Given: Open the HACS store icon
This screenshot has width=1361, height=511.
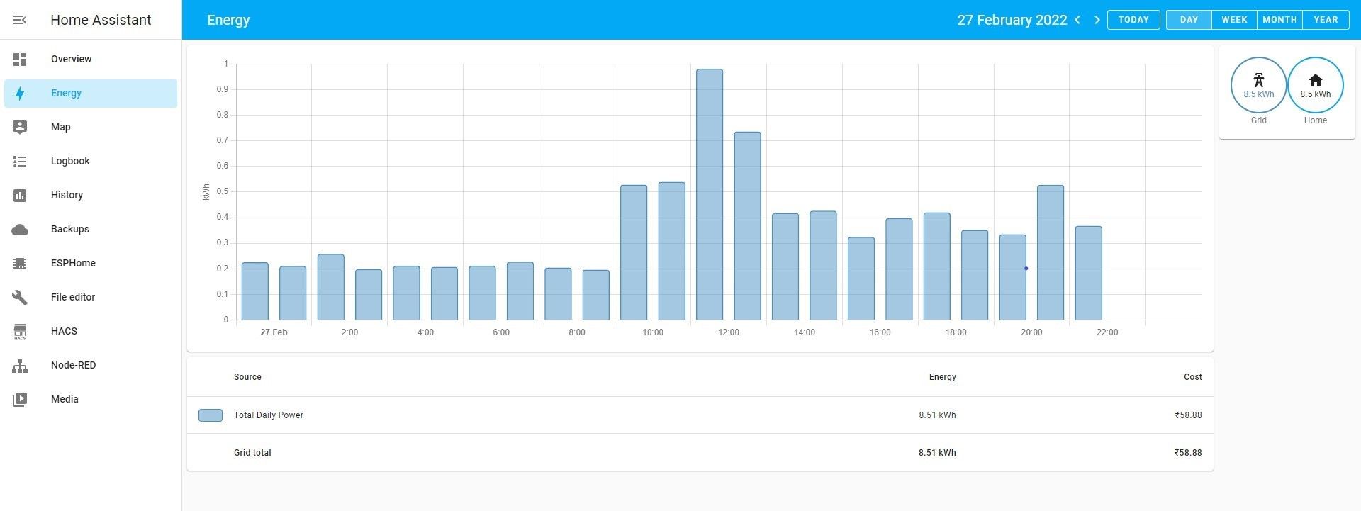Looking at the screenshot, I should [x=20, y=331].
